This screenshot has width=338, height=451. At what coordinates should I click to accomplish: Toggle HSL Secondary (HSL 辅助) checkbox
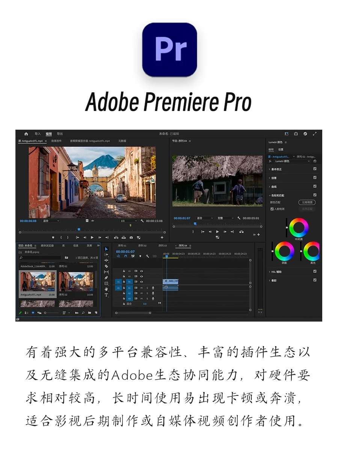(x=315, y=271)
